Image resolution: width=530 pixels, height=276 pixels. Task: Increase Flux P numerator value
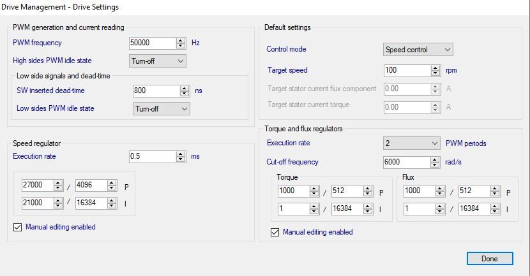(x=440, y=188)
